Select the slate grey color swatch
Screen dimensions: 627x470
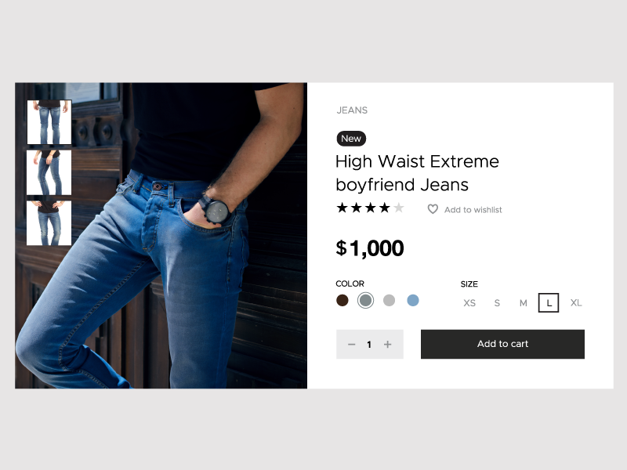click(365, 300)
